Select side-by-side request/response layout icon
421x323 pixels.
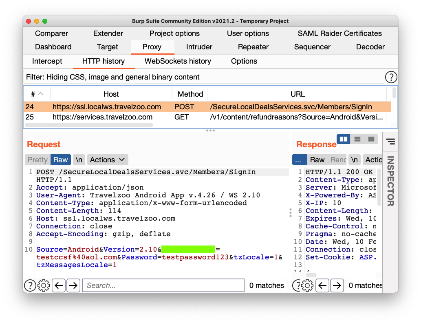[344, 139]
